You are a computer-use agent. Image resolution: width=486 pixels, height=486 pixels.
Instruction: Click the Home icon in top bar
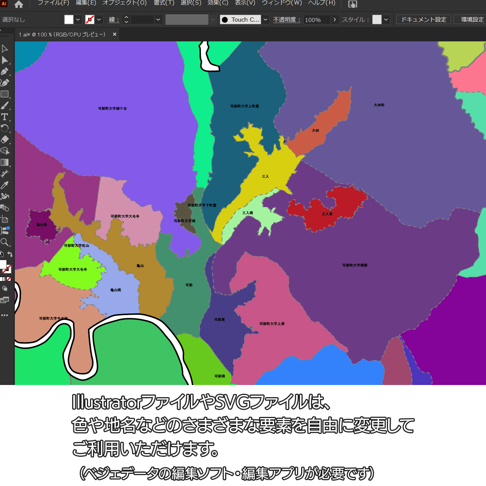point(19,5)
